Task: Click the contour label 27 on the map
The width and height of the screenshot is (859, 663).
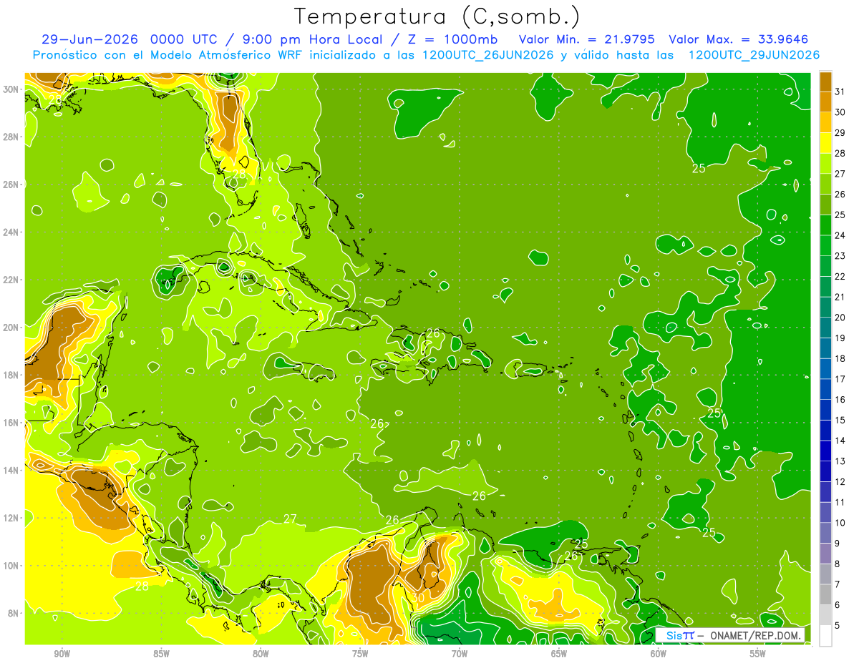Action: click(290, 519)
